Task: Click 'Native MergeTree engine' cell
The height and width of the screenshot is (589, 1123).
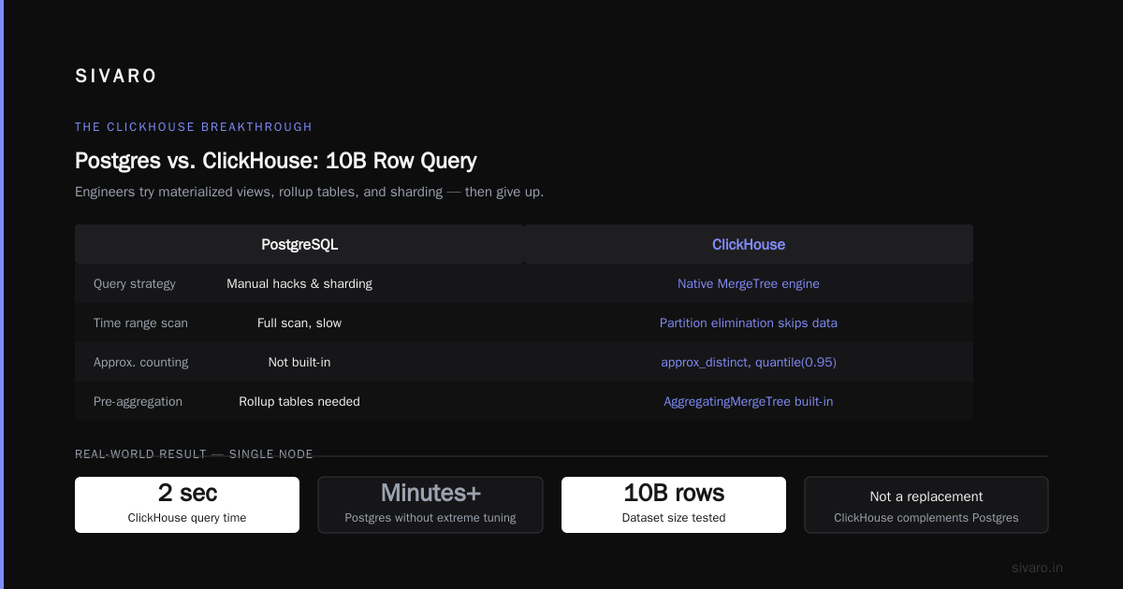Action: point(749,283)
